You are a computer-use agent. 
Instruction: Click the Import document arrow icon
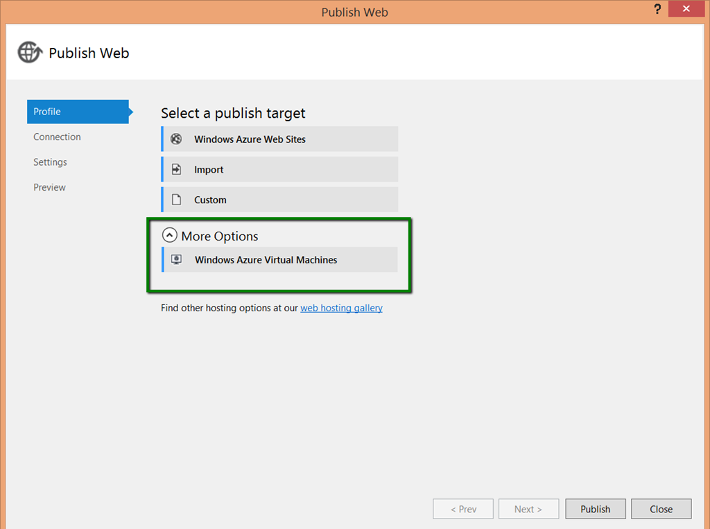pyautogui.click(x=176, y=169)
